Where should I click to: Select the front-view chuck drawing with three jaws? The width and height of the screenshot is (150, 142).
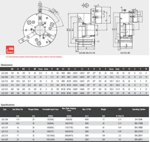(x=41, y=25)
